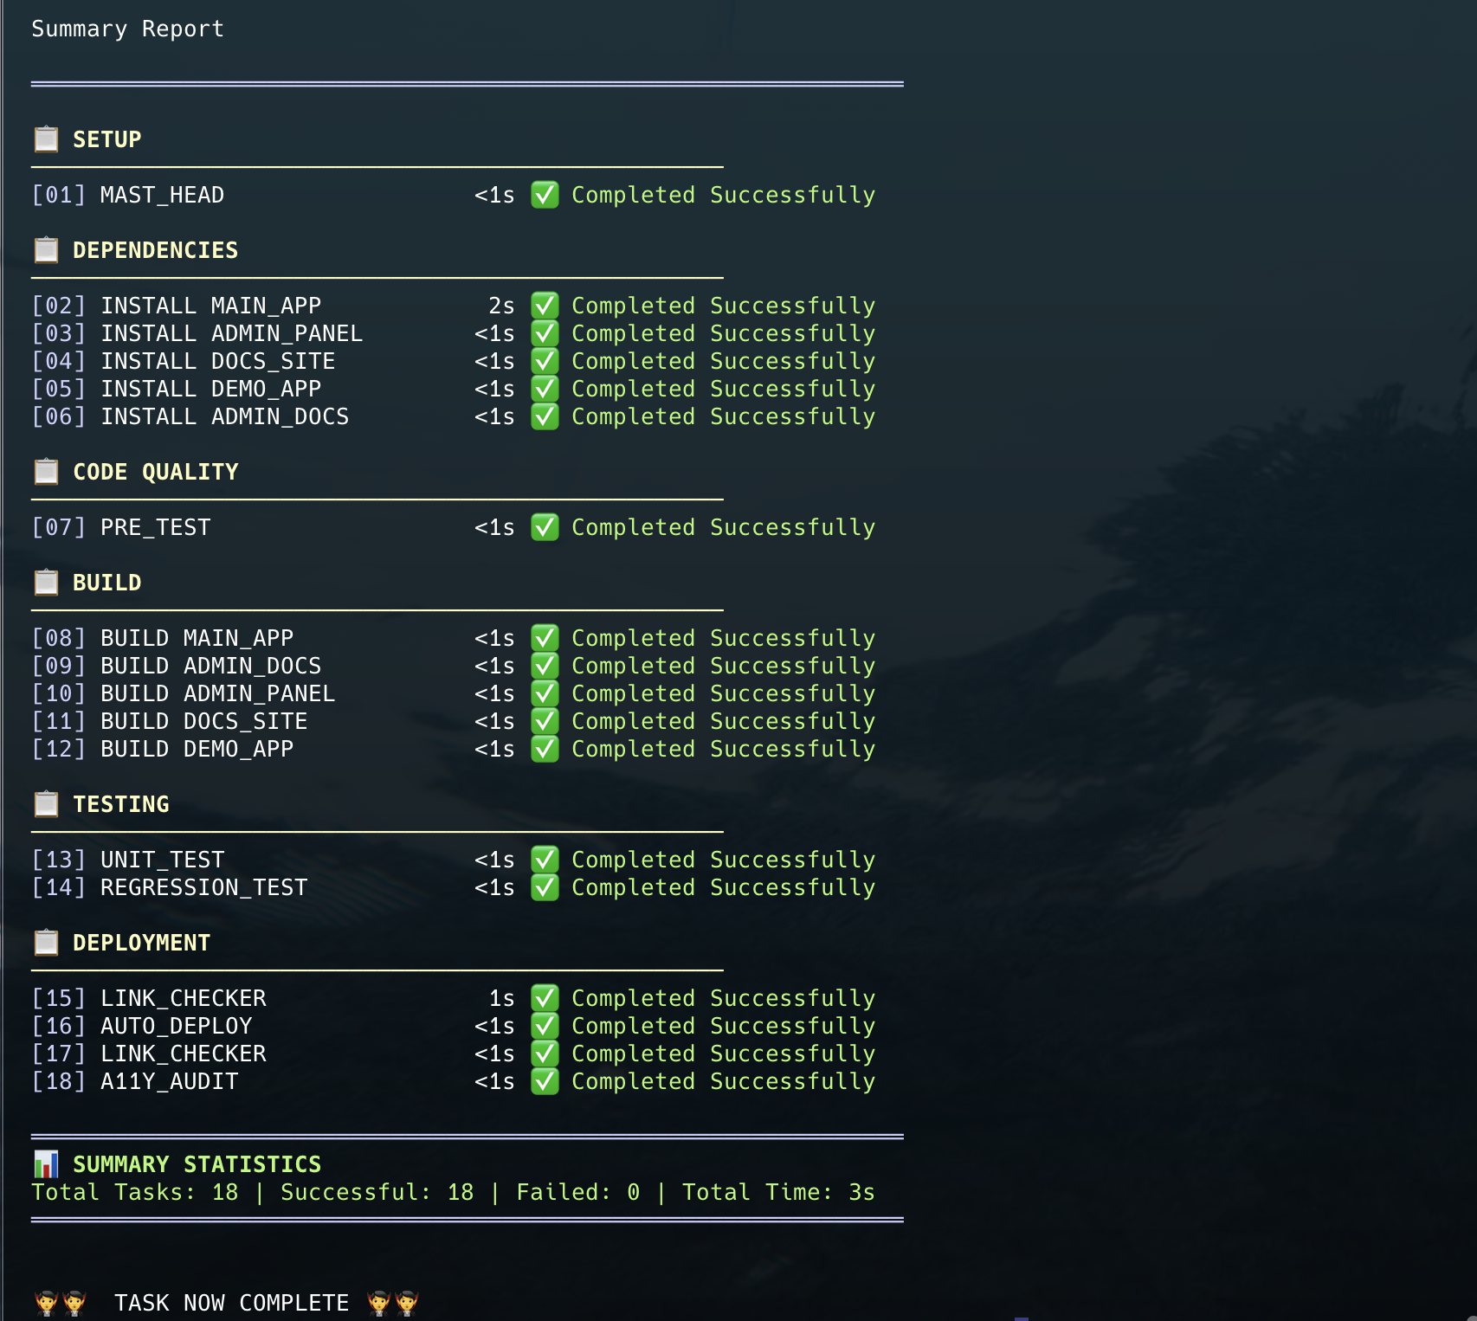
Task: Click the 'DEPENDENCIES' section heading
Action: pyautogui.click(x=156, y=250)
